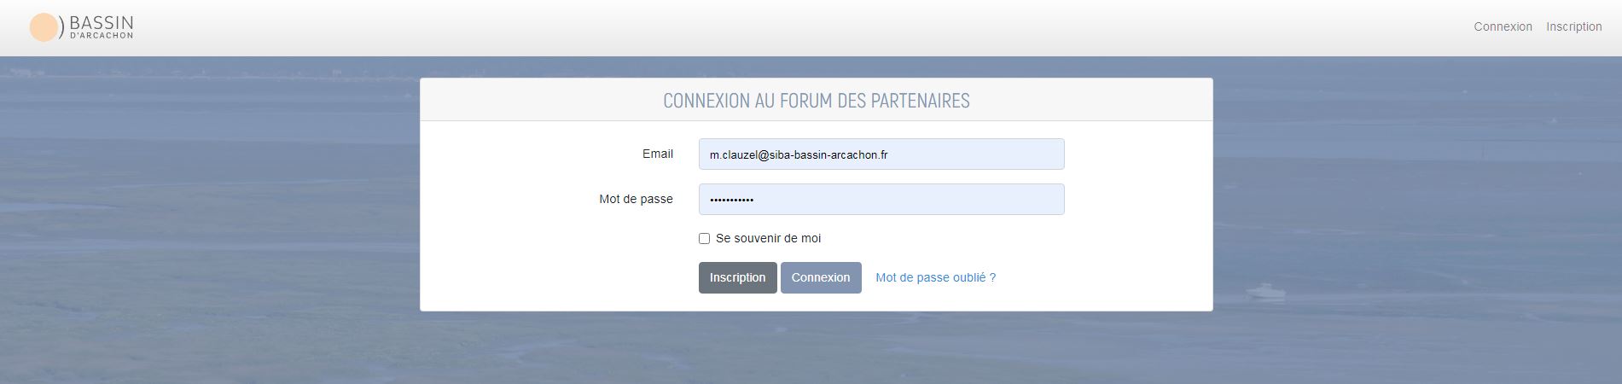
Task: Click the 'Mot de passe' field label
Action: [636, 200]
